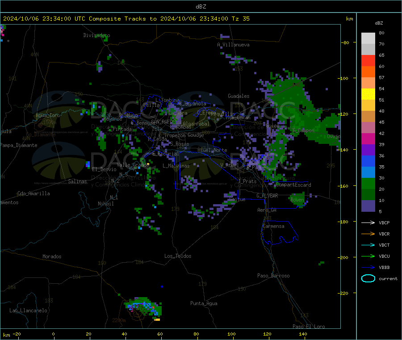Click the L_Malvinas map label

tap(176, 166)
